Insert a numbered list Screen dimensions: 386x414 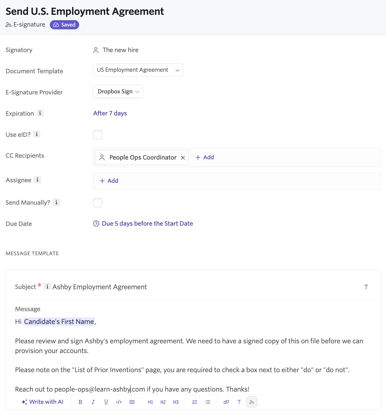pos(195,402)
